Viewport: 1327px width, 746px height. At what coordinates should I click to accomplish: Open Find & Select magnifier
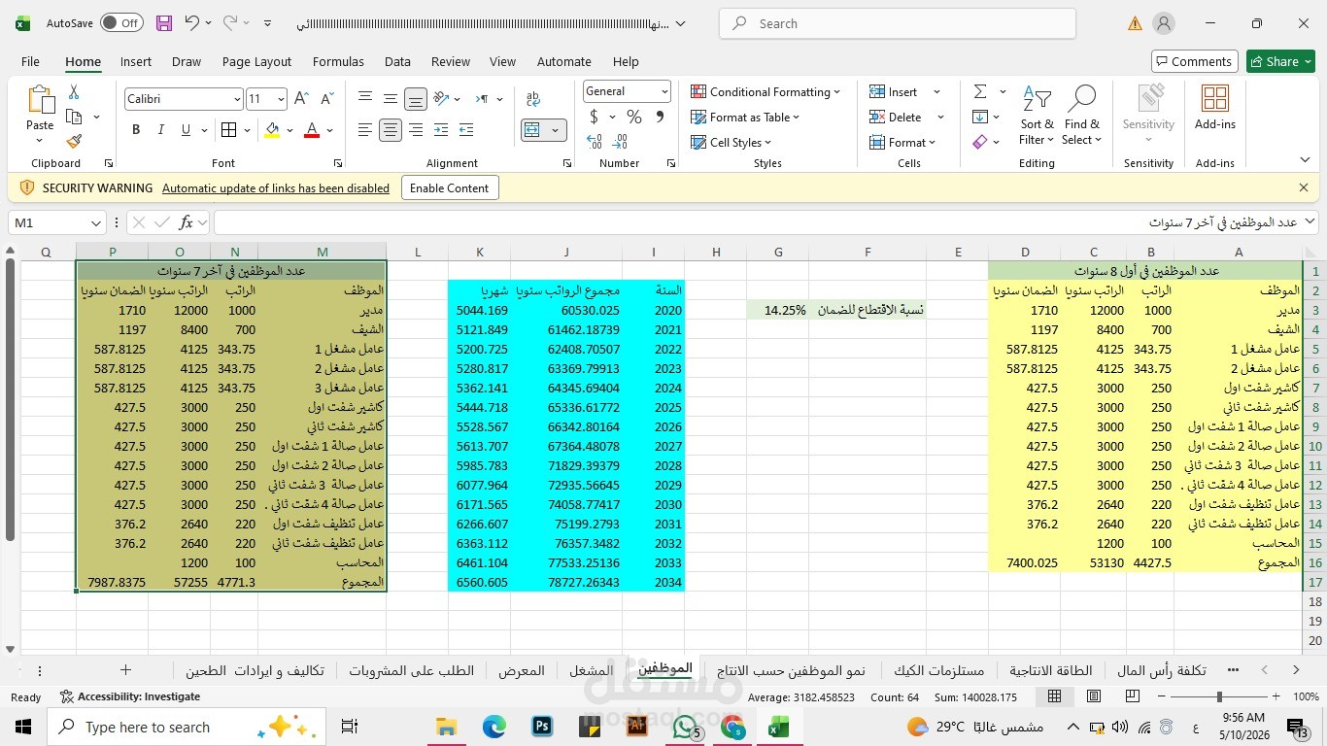1081,115
